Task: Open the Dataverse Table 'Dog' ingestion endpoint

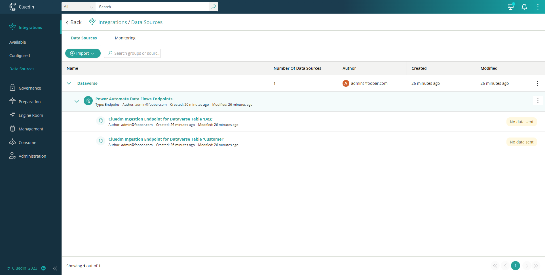Action: point(160,119)
